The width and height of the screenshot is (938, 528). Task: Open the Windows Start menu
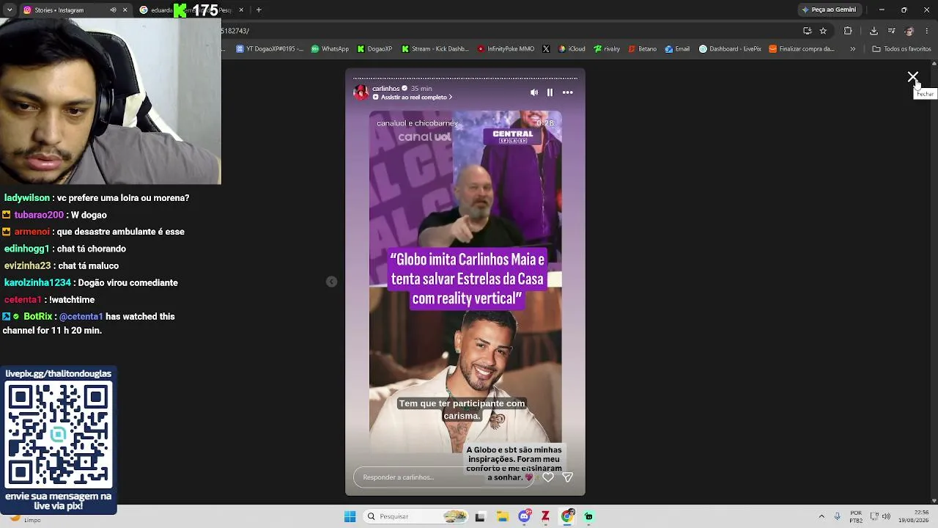(350, 516)
